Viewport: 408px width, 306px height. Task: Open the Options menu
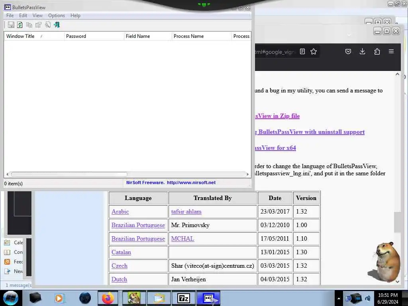pyautogui.click(x=57, y=16)
